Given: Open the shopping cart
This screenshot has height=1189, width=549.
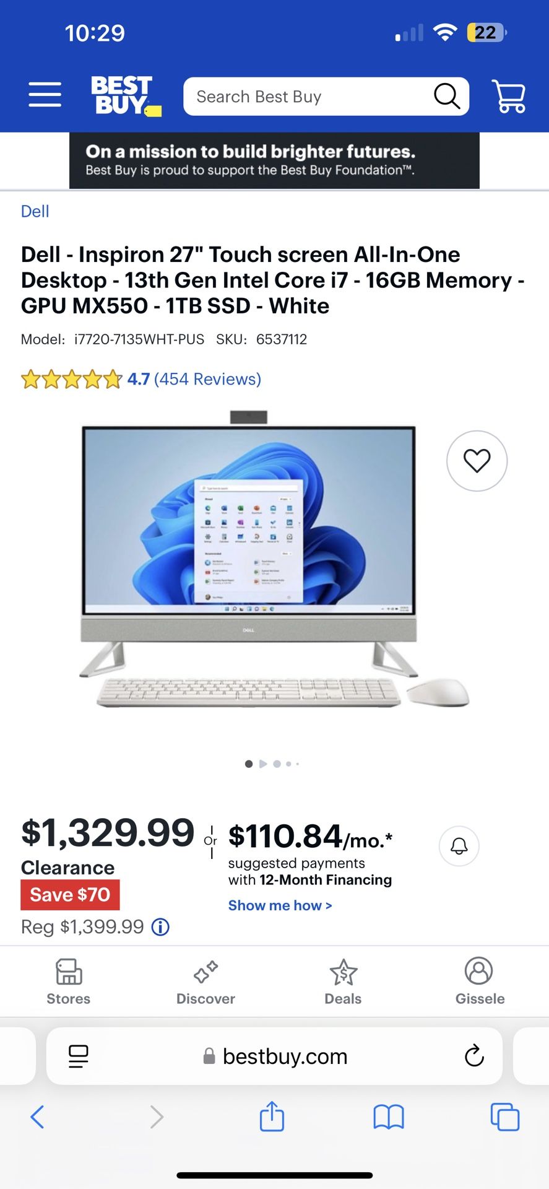Looking at the screenshot, I should click(x=509, y=96).
